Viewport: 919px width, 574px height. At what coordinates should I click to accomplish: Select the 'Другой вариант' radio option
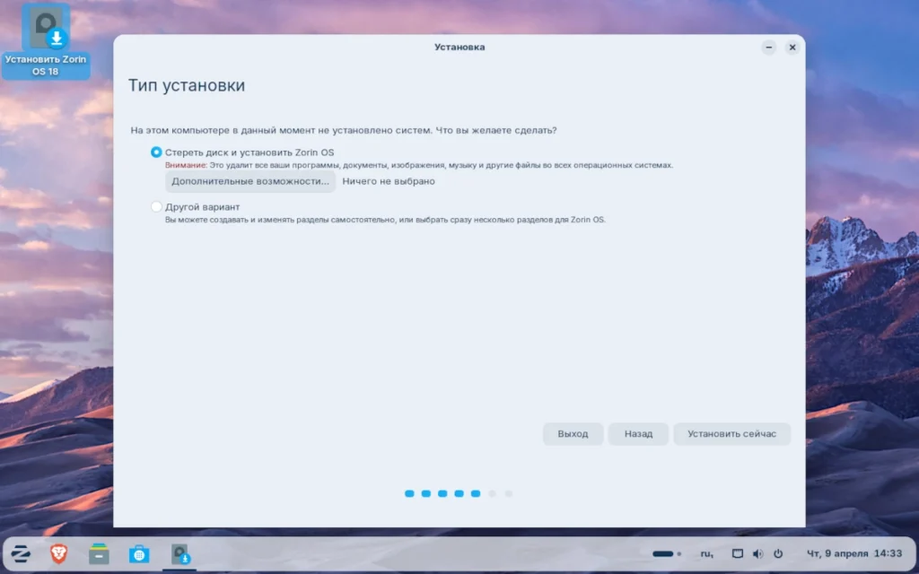click(x=156, y=207)
